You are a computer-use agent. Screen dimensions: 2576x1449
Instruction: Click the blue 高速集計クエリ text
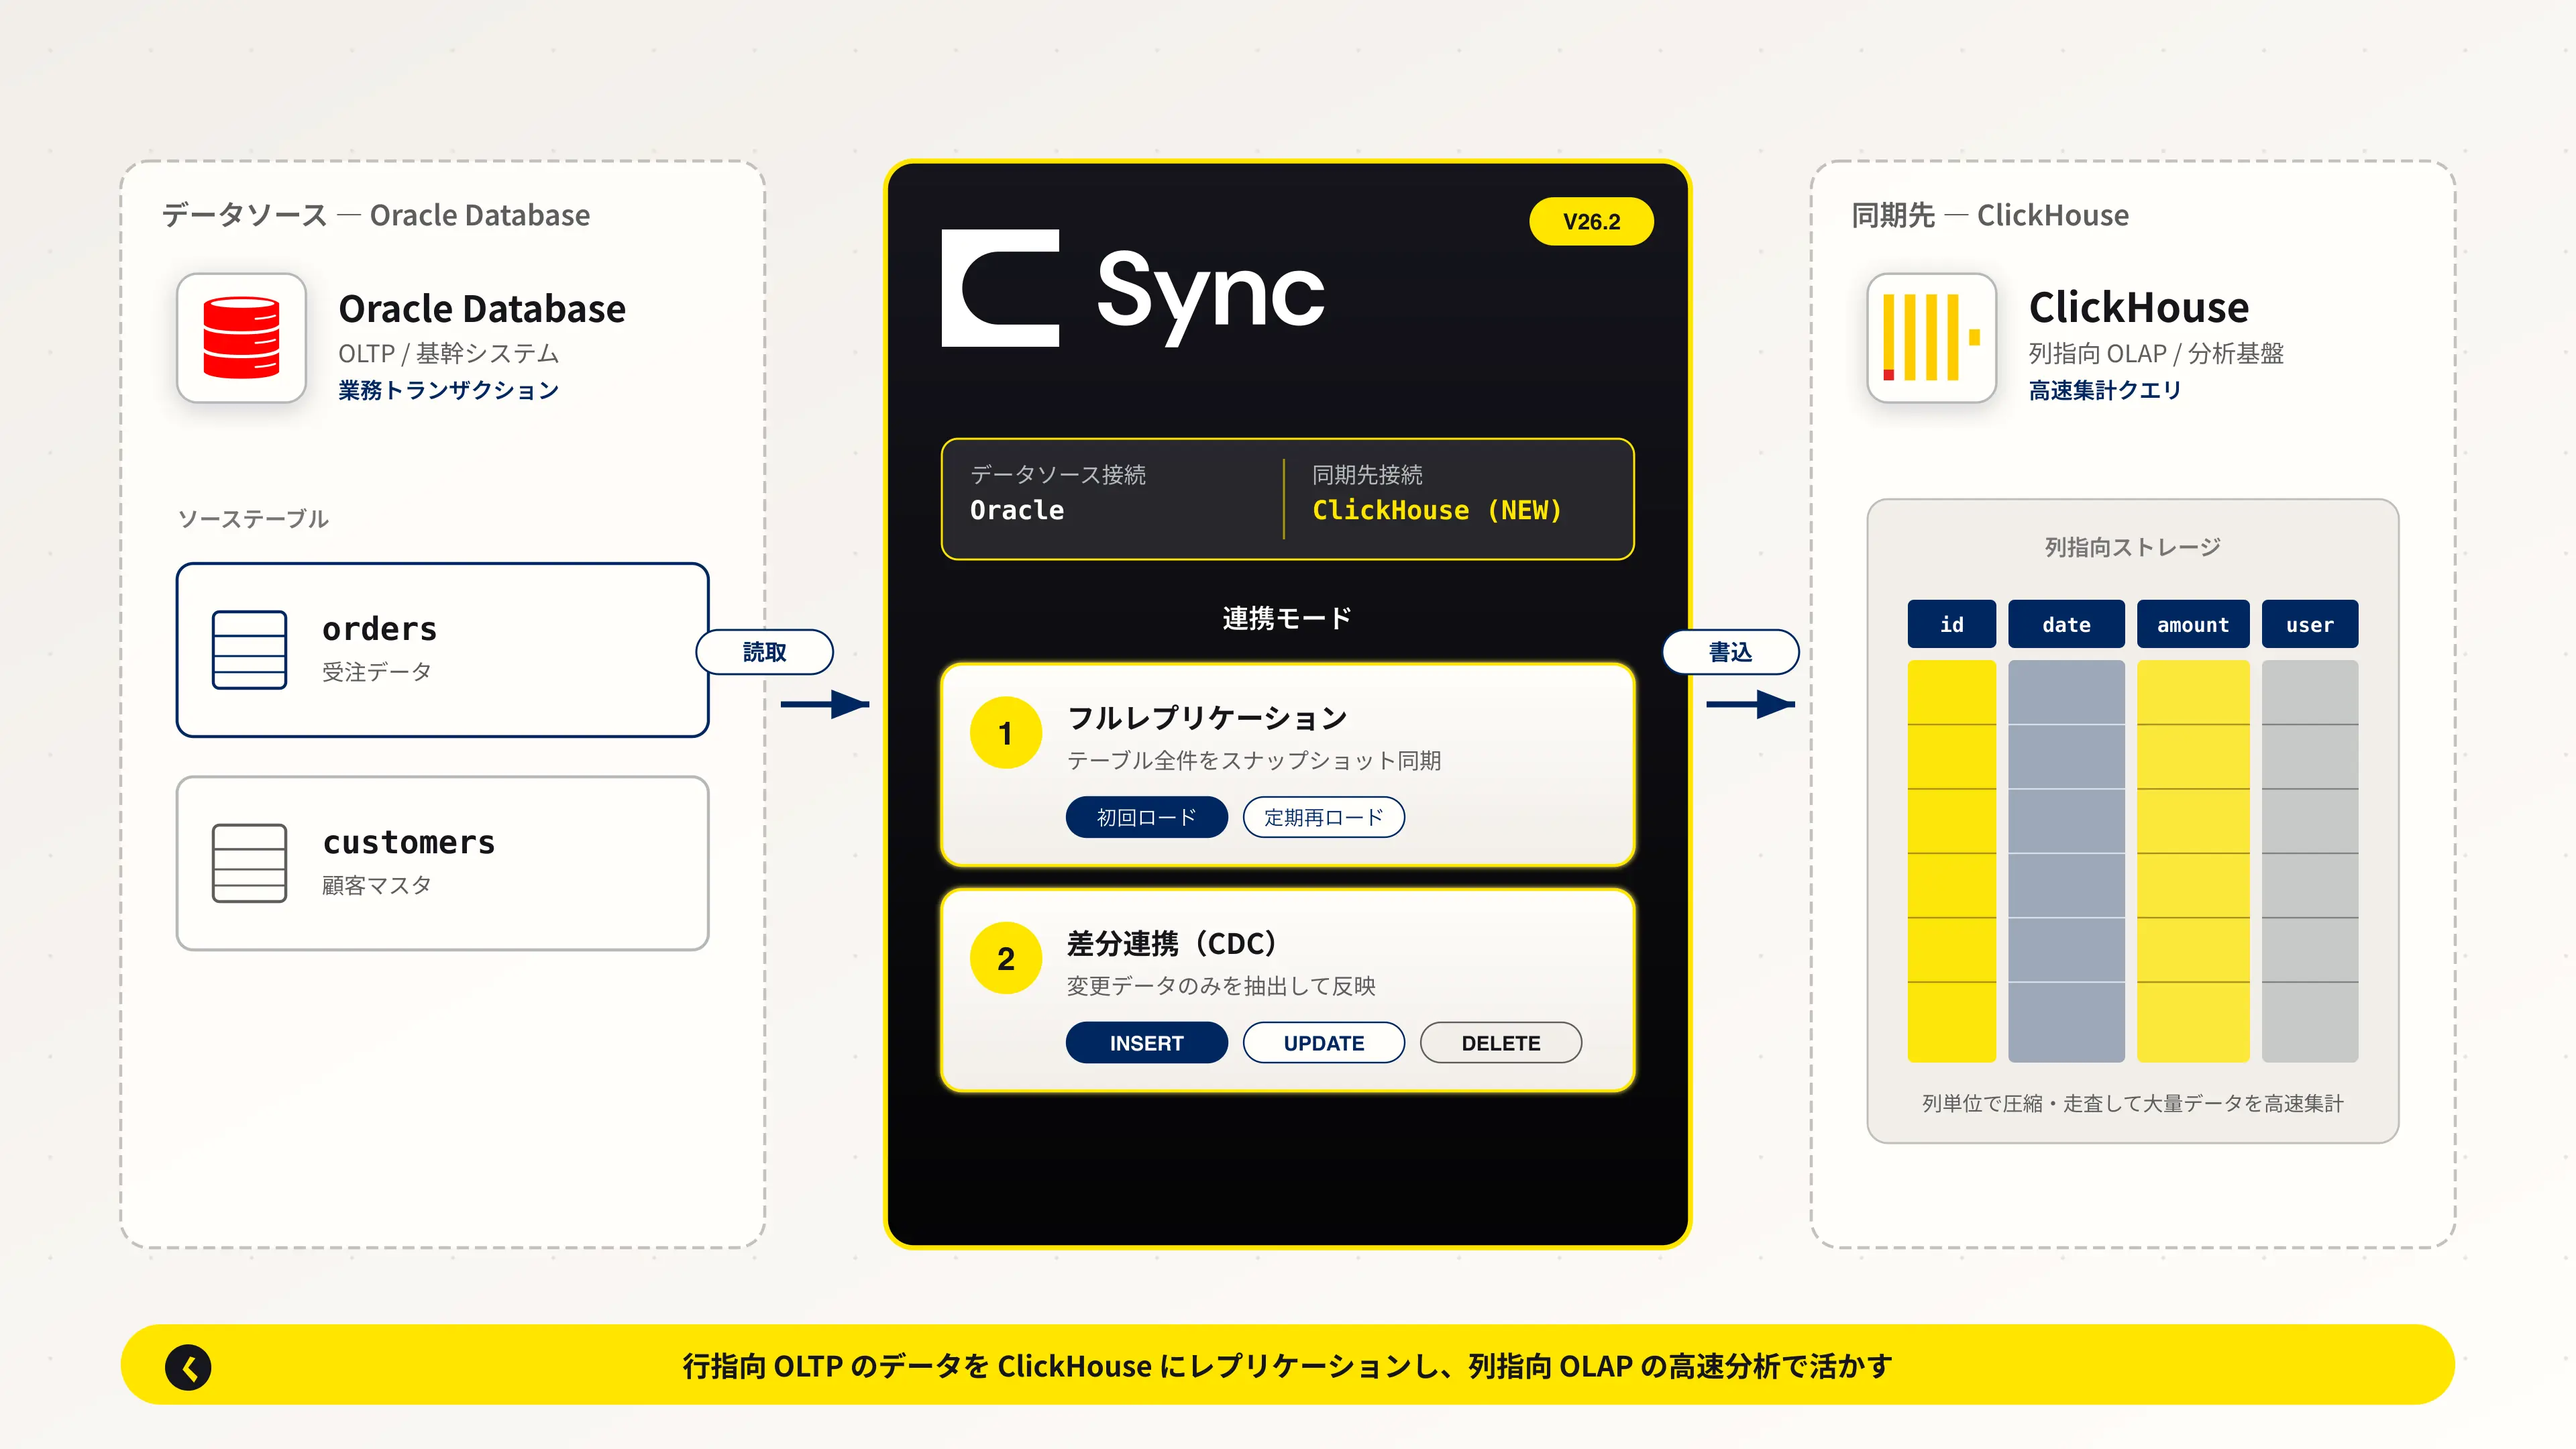(x=2105, y=390)
